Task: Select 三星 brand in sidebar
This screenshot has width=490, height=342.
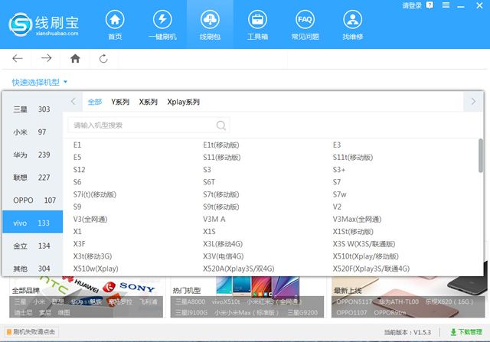Action: 32,109
